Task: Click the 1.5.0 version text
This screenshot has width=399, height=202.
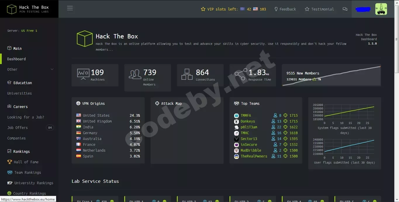Action: tap(372, 44)
